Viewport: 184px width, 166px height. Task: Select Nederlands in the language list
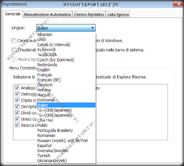(x=66, y=65)
